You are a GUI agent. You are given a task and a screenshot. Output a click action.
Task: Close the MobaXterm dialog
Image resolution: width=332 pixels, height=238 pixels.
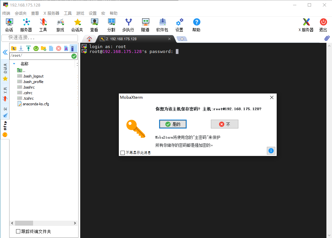coord(272,97)
